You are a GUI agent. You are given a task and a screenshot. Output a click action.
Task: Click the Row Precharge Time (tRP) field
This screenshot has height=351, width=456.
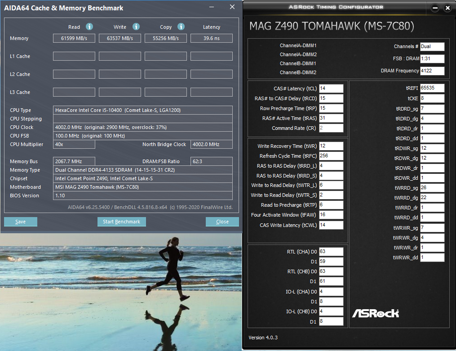[331, 108]
